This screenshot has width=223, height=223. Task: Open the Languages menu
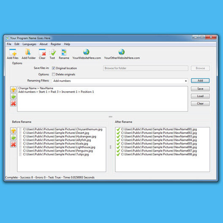(x=29, y=44)
